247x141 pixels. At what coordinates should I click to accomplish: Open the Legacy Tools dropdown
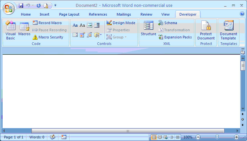point(98,35)
